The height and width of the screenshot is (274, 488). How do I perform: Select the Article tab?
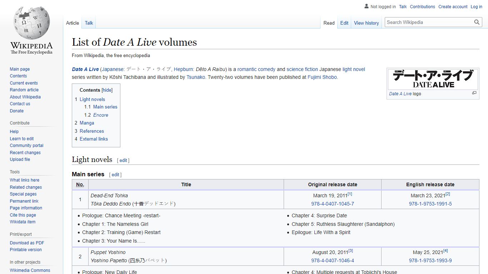tap(73, 23)
